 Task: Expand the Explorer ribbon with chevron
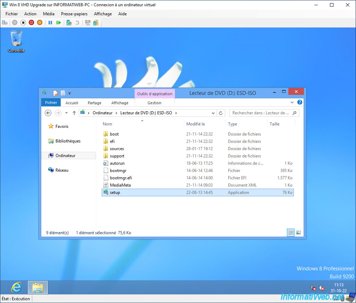[292, 103]
